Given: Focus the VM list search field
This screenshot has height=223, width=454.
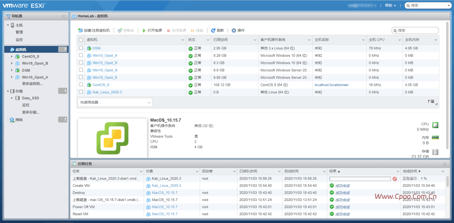Looking at the screenshot, I should click(415, 31).
